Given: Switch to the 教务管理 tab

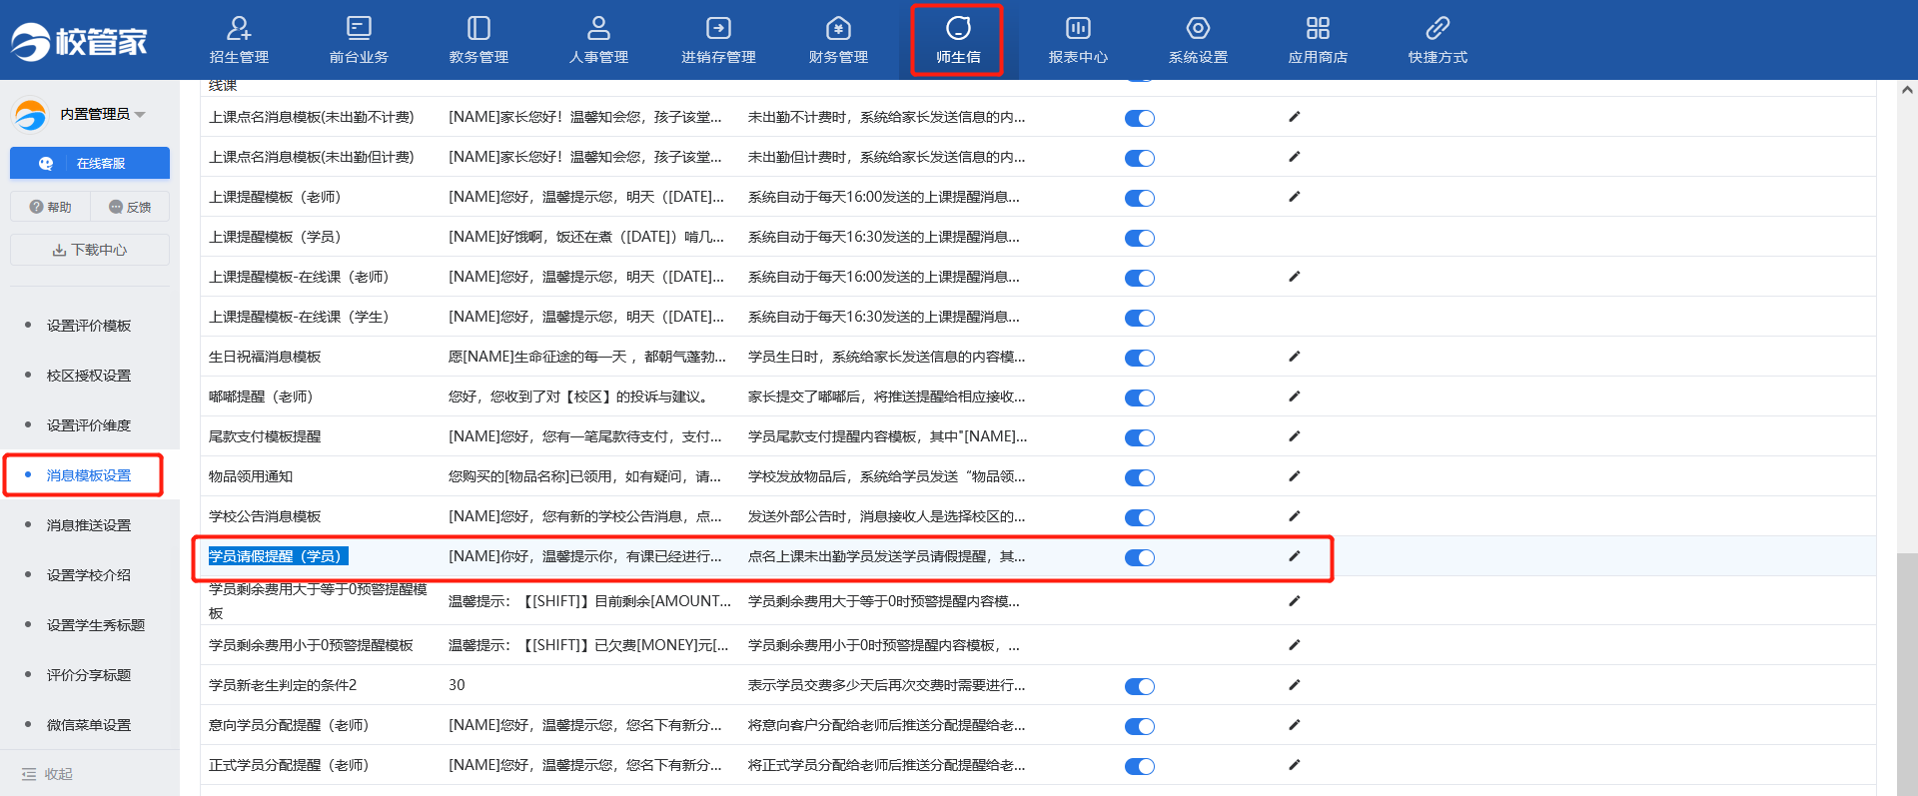Looking at the screenshot, I should point(479,40).
